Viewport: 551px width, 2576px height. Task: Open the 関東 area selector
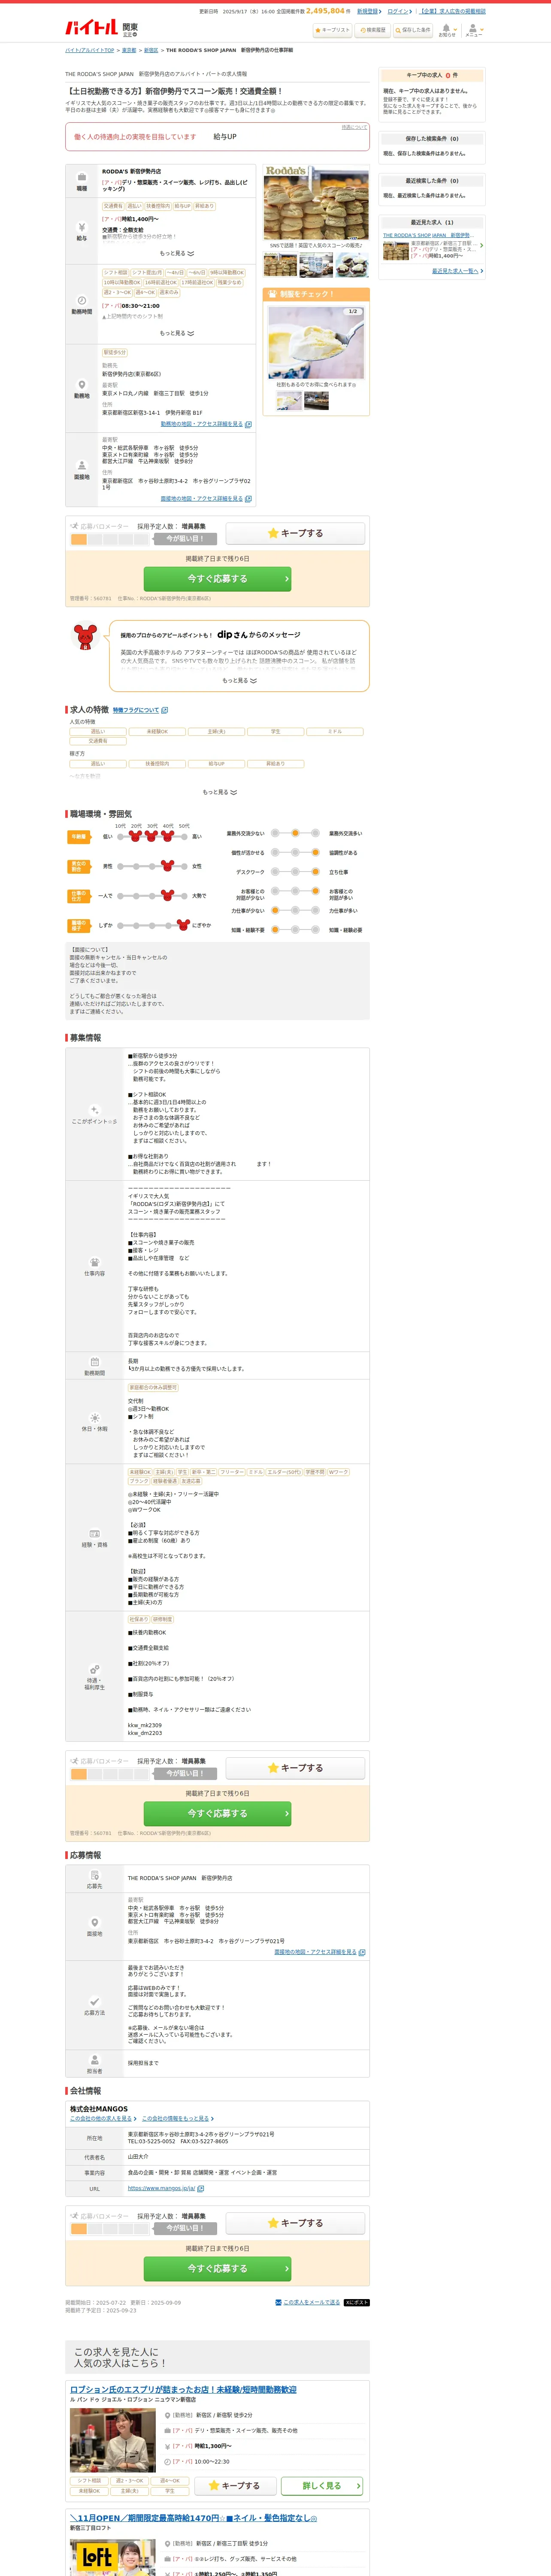pyautogui.click(x=130, y=30)
